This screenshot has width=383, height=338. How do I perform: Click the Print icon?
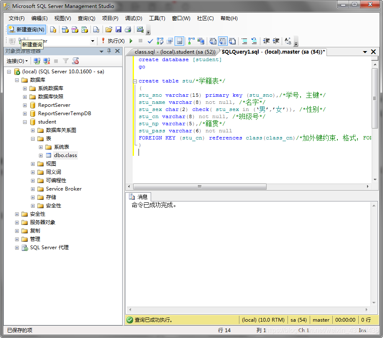tap(128, 30)
